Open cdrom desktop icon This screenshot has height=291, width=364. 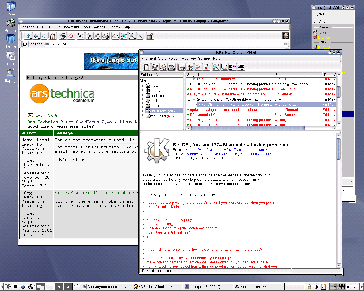(10, 58)
